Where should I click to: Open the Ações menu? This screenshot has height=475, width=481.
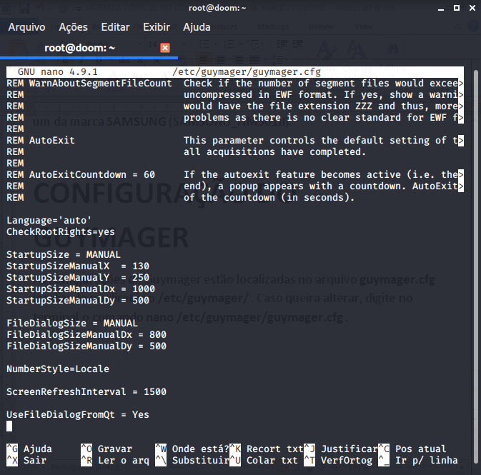point(73,27)
